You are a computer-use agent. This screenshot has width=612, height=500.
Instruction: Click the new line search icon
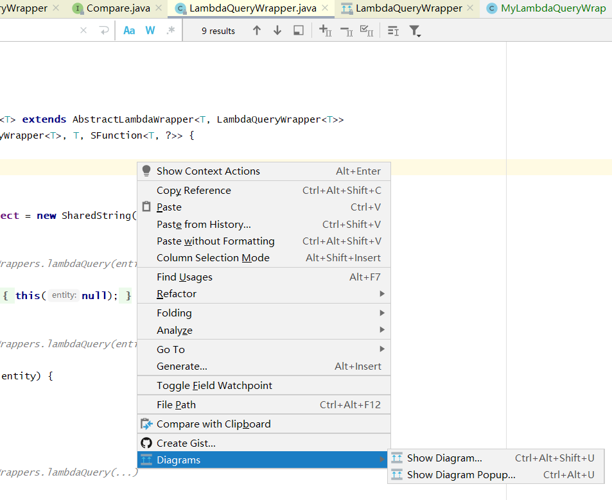click(x=104, y=30)
